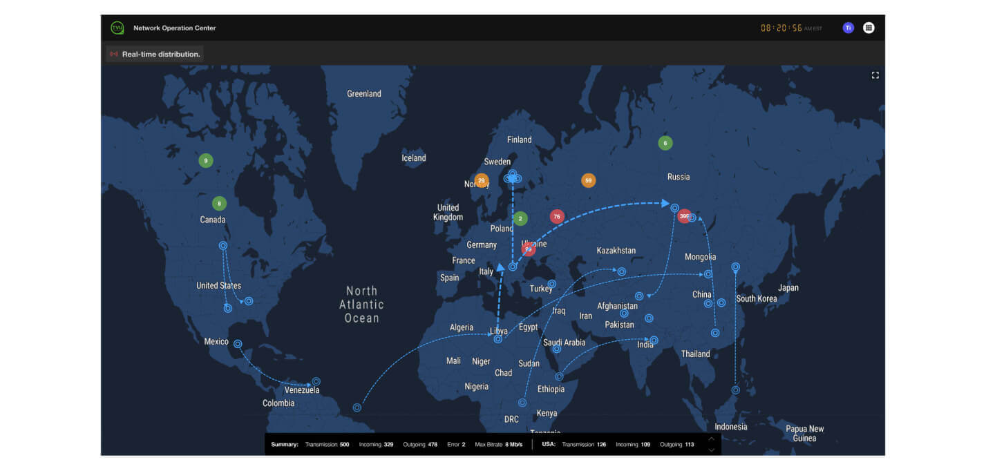Click the red cluster 395 in eastern Russia
This screenshot has width=986, height=471.
(x=684, y=215)
